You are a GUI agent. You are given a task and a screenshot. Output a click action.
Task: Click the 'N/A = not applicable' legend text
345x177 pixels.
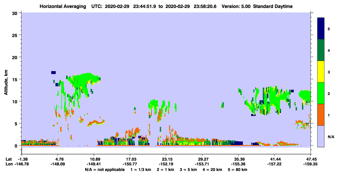[105, 170]
